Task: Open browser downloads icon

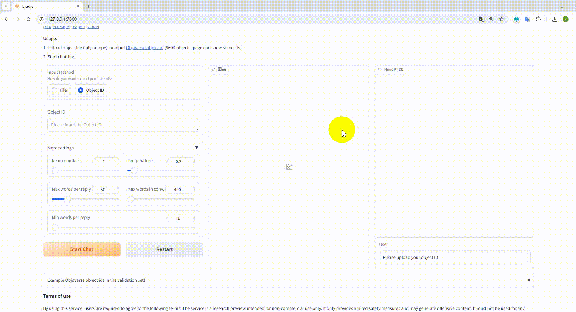Action: point(555,19)
